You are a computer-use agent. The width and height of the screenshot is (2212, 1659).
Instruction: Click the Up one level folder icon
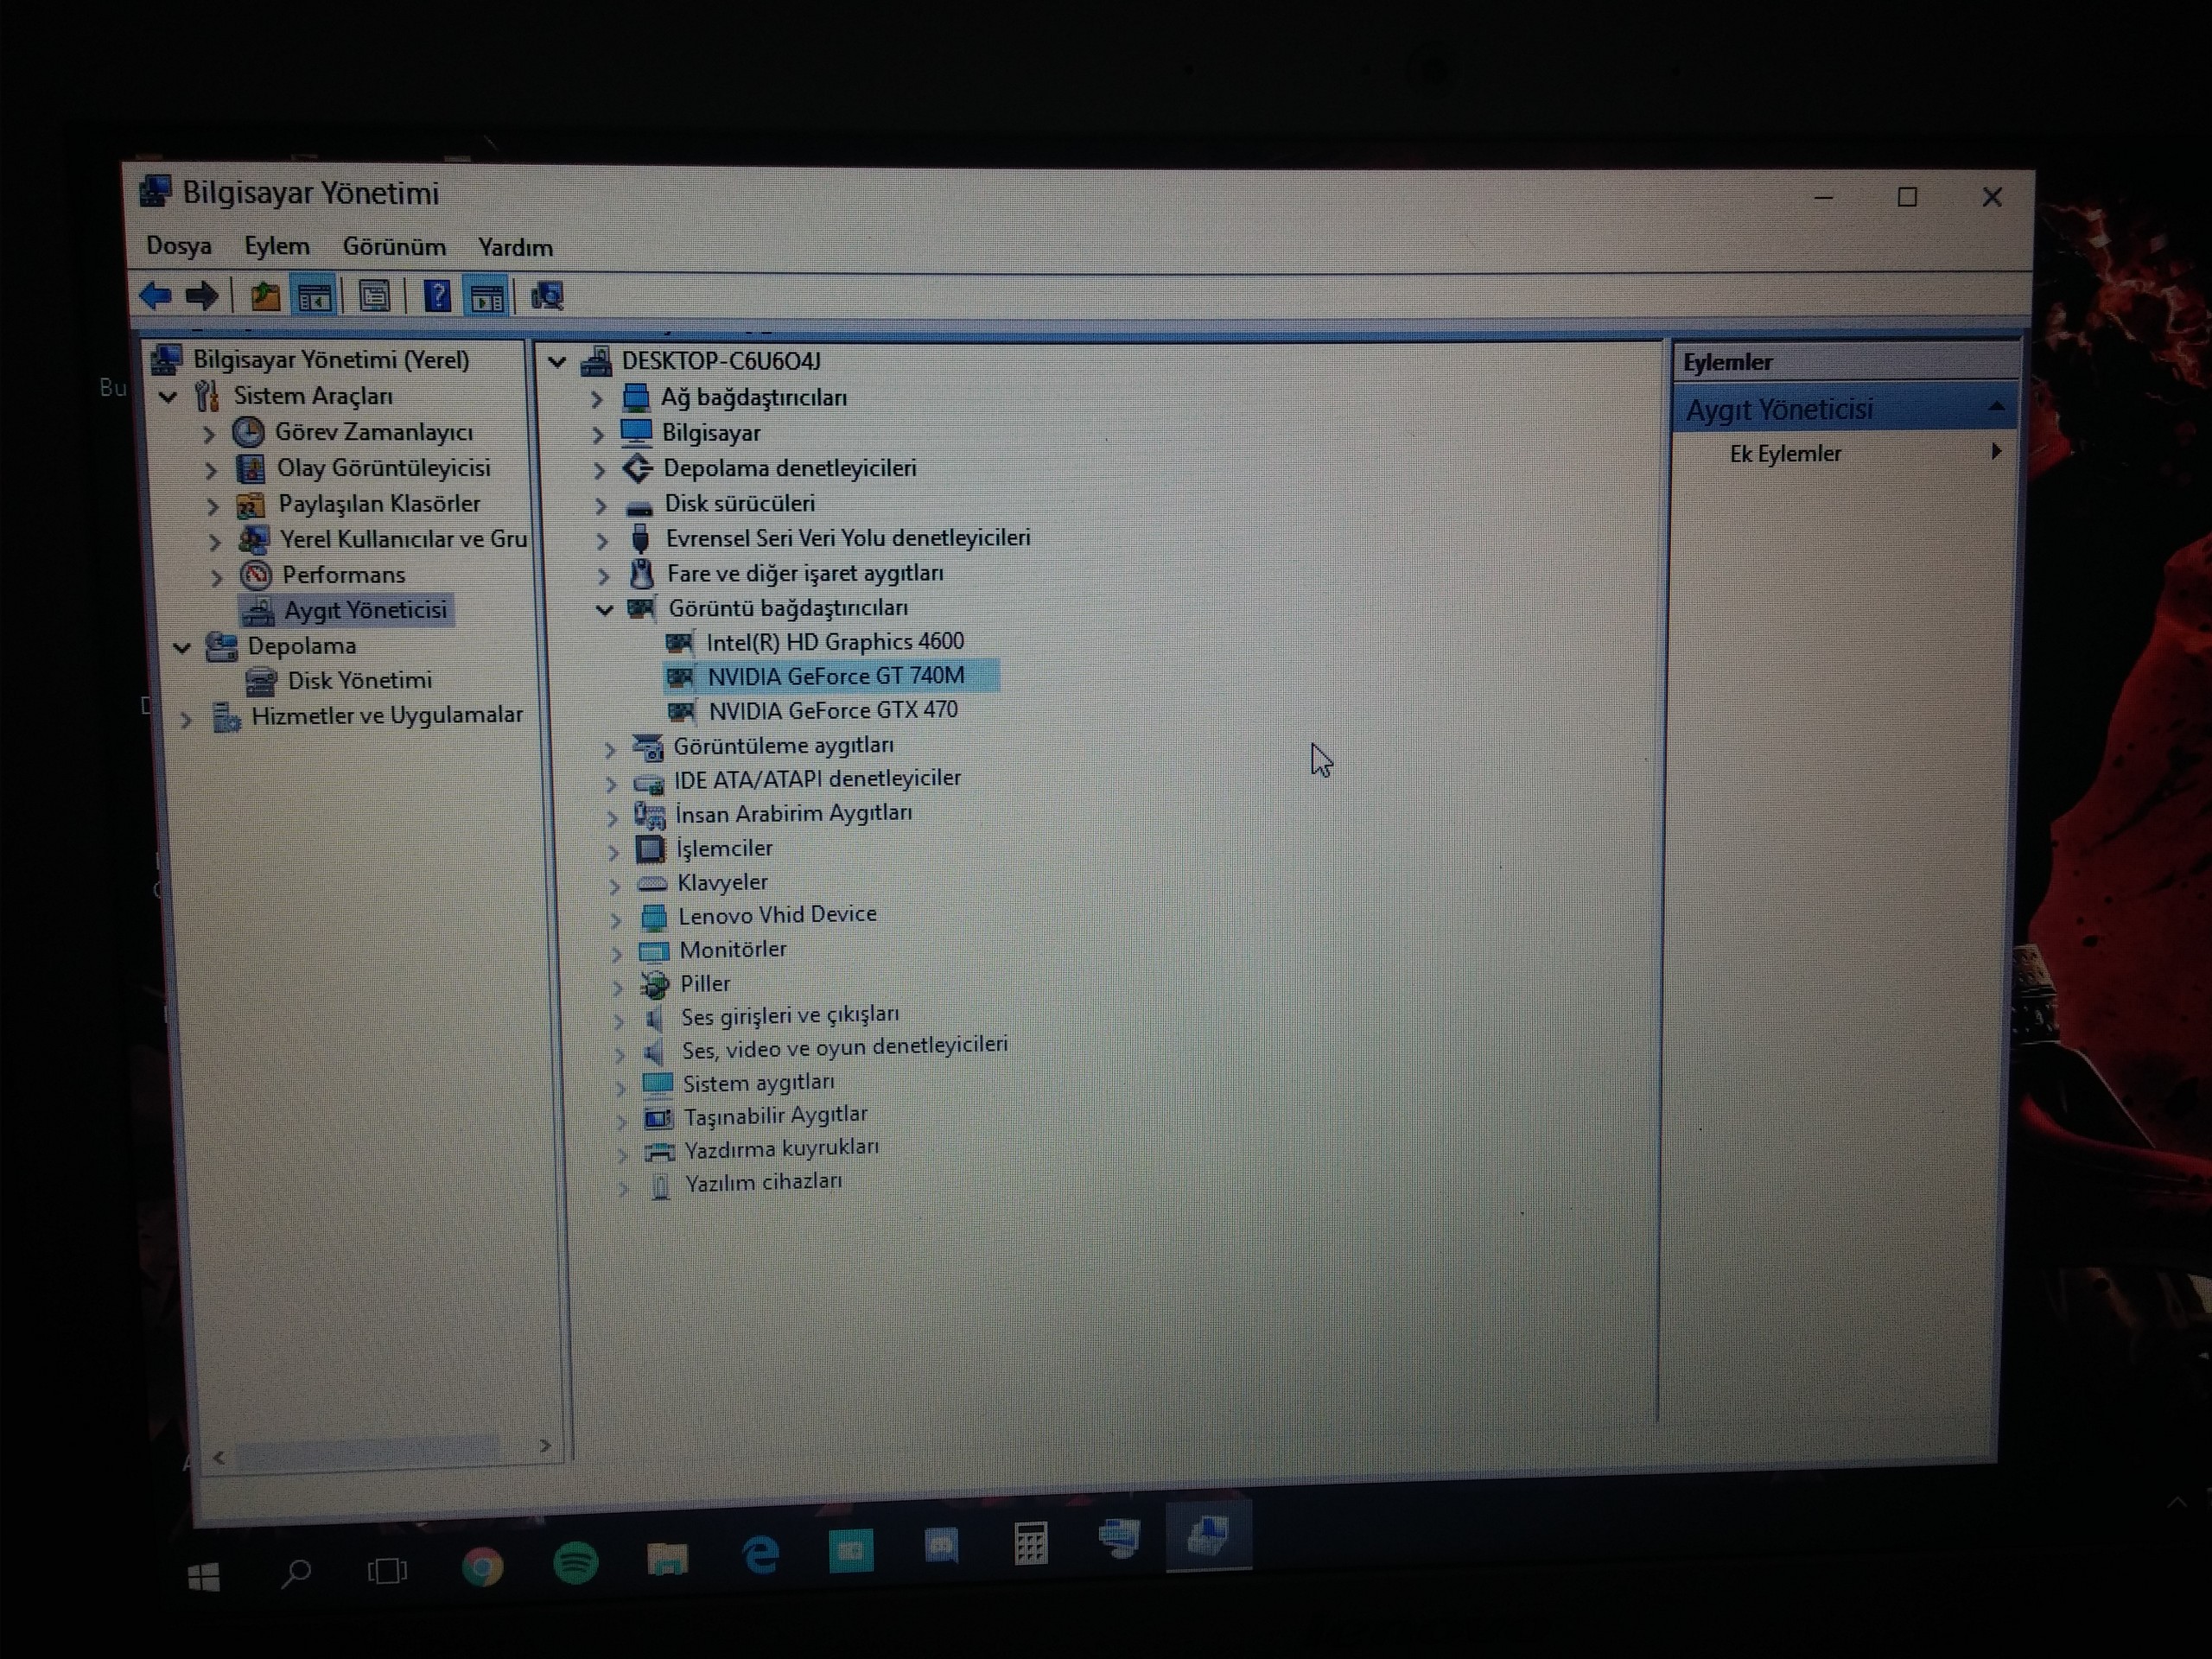(264, 296)
